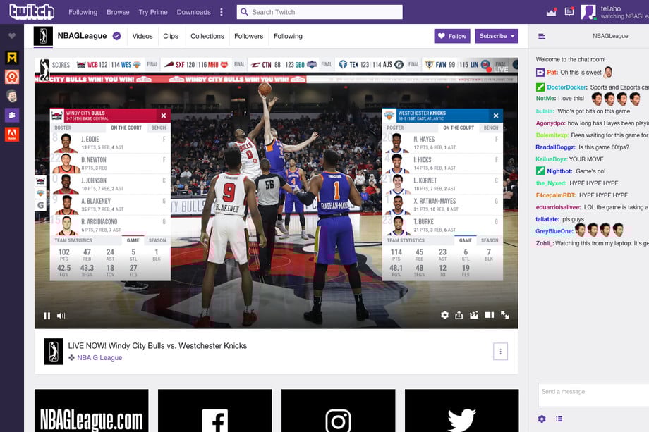649x432 pixels.
Task: Click the SXF 120 MHU 116 score
Action: 197,65
